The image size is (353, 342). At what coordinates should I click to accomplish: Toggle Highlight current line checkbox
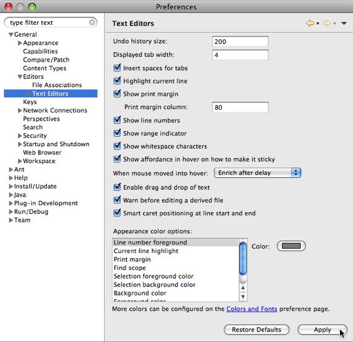(117, 81)
